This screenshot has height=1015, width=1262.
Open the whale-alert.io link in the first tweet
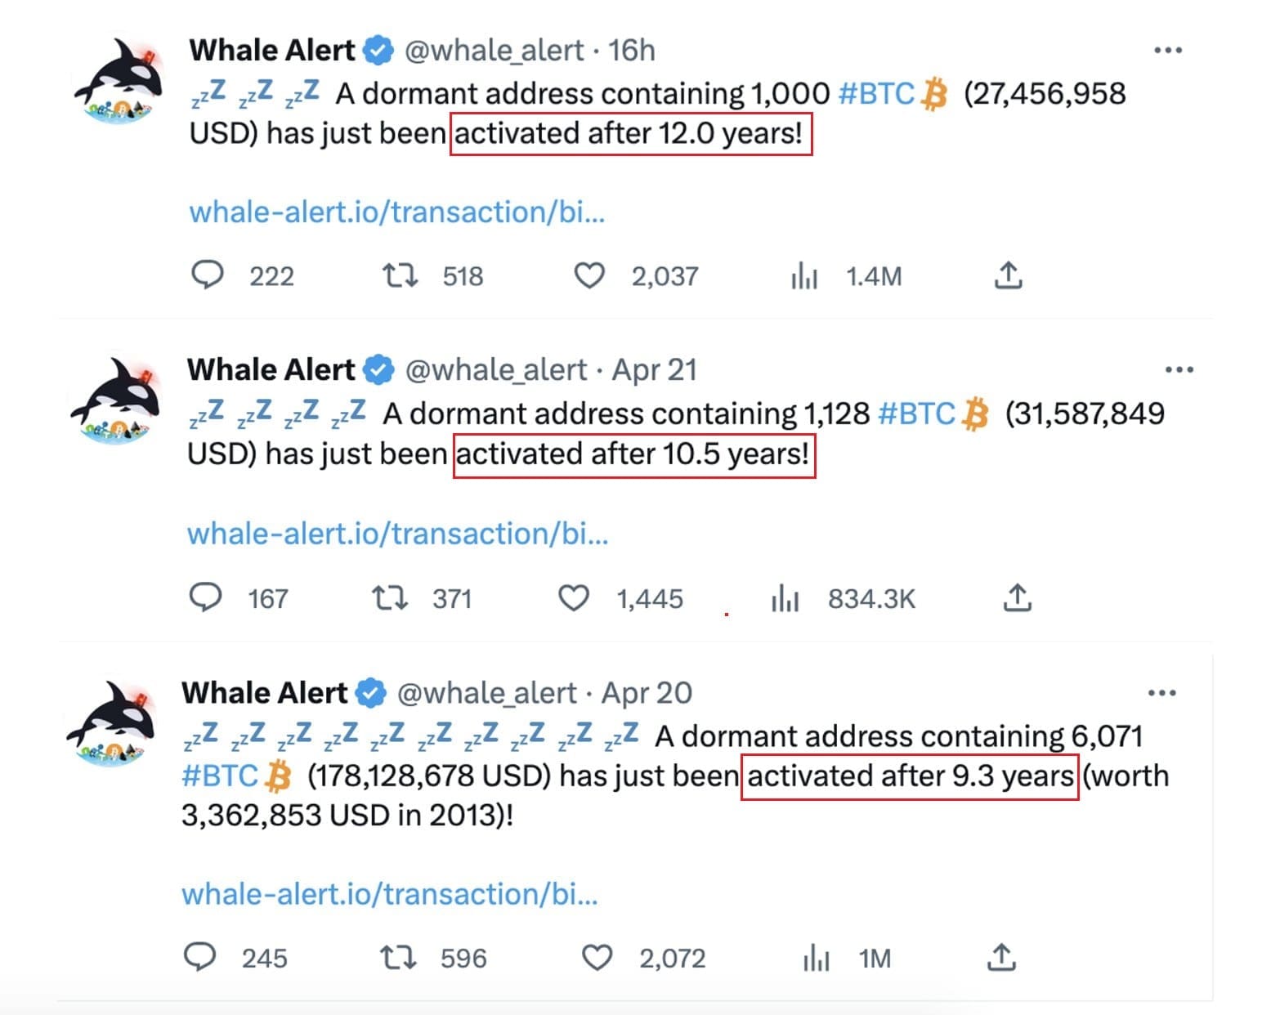pyautogui.click(x=397, y=212)
